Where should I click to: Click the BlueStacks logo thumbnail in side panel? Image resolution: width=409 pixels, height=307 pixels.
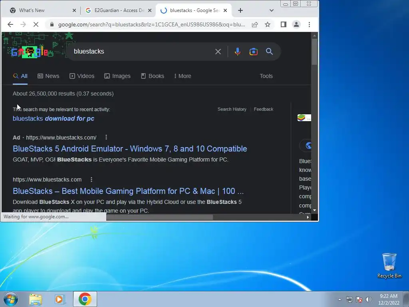click(x=304, y=118)
